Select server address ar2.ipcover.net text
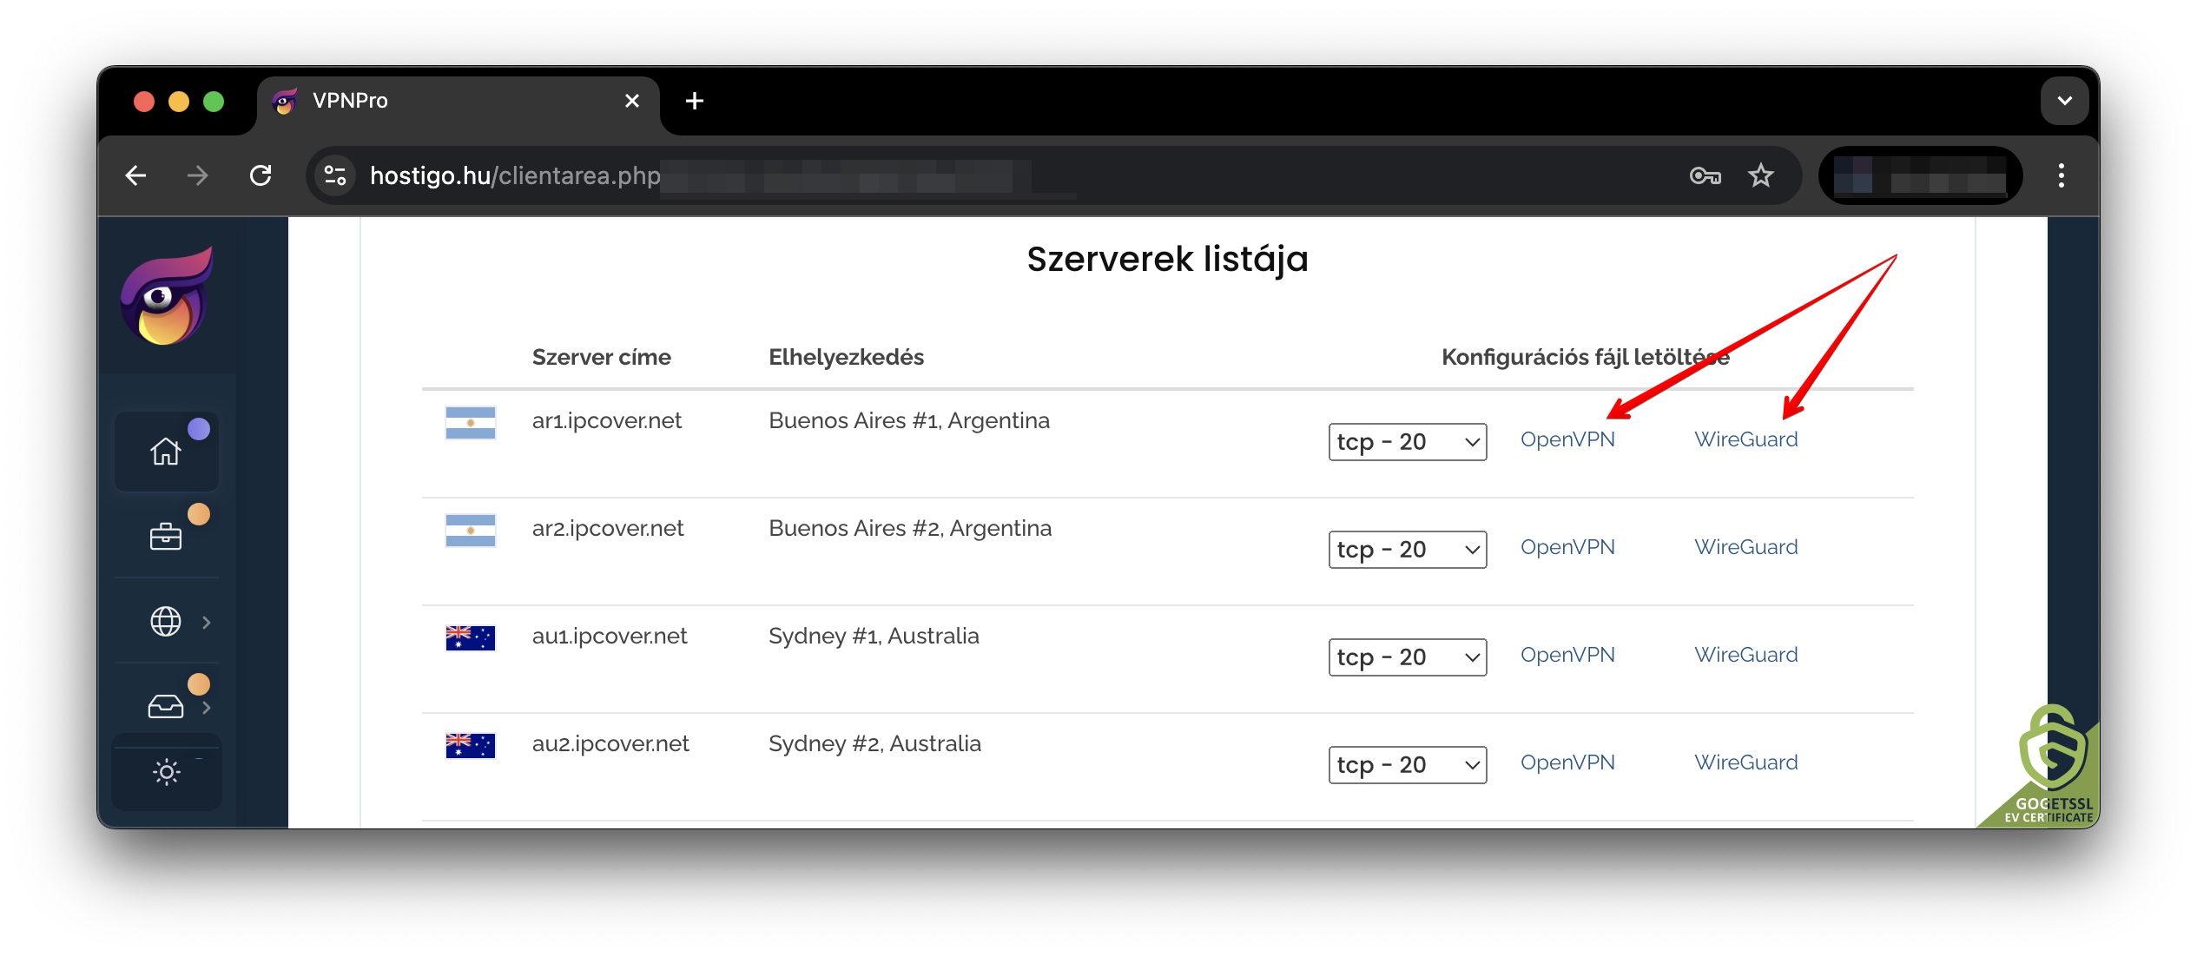Screen dimensions: 2197x957 tap(607, 529)
